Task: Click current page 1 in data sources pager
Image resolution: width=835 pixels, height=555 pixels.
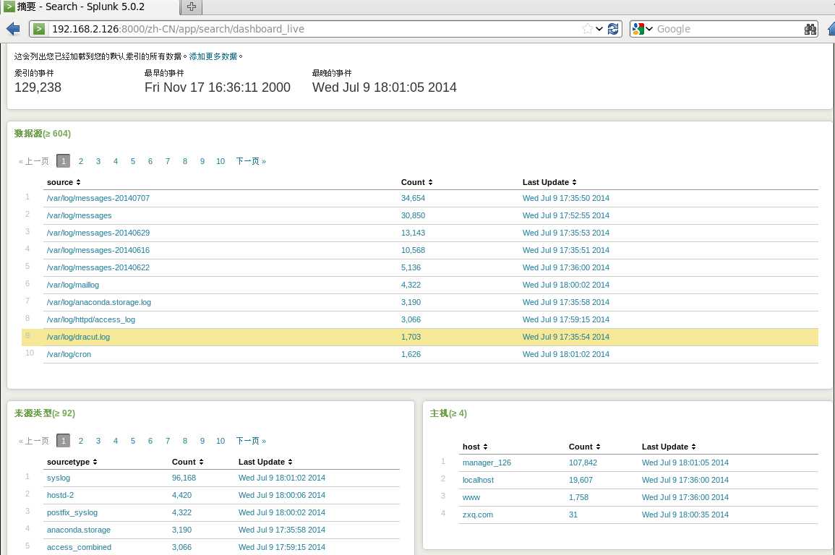Action: [x=64, y=160]
